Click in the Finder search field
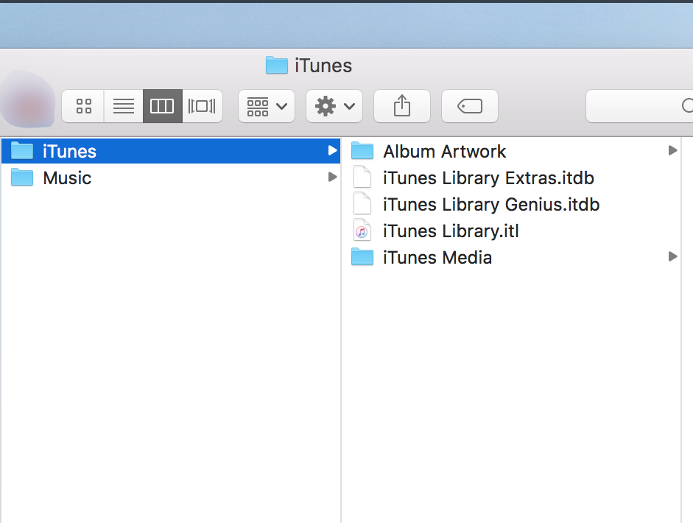The image size is (693, 523). point(639,106)
